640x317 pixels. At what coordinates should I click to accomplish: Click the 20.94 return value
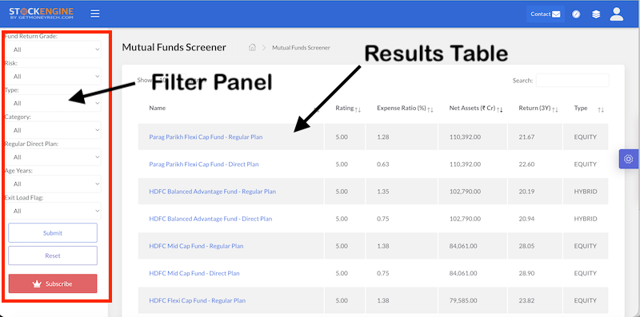pos(526,219)
